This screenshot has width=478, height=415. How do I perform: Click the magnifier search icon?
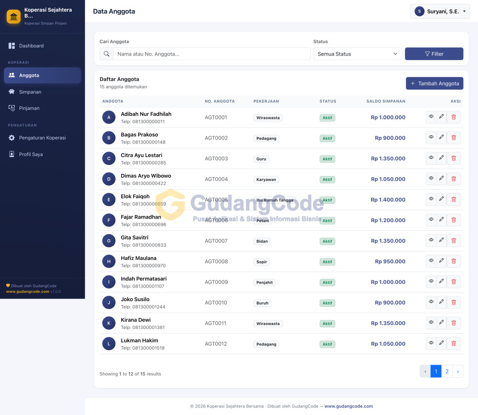coord(106,54)
